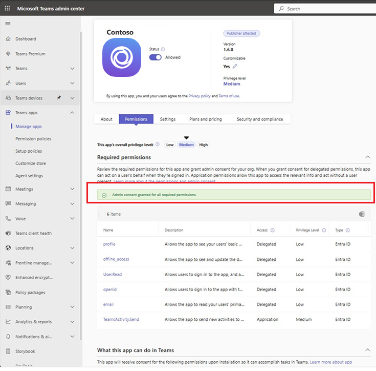Open the Settings tab
The image size is (376, 371).
(x=168, y=119)
